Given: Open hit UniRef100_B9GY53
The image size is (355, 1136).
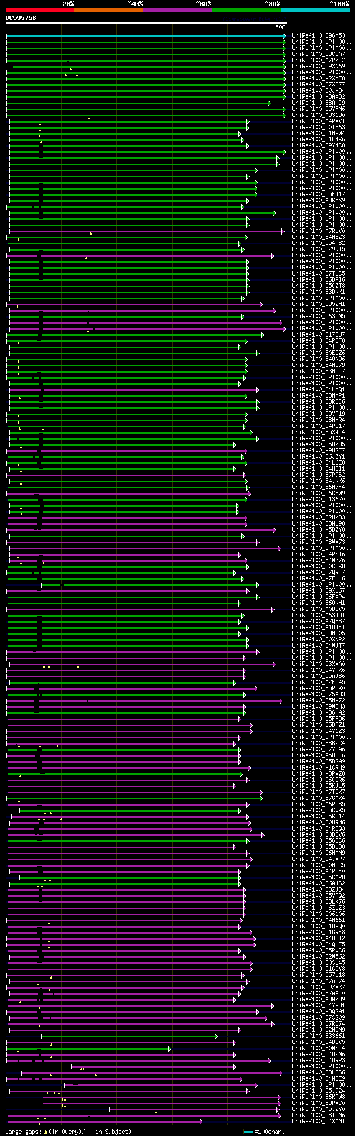Looking at the screenshot, I should click(318, 36).
